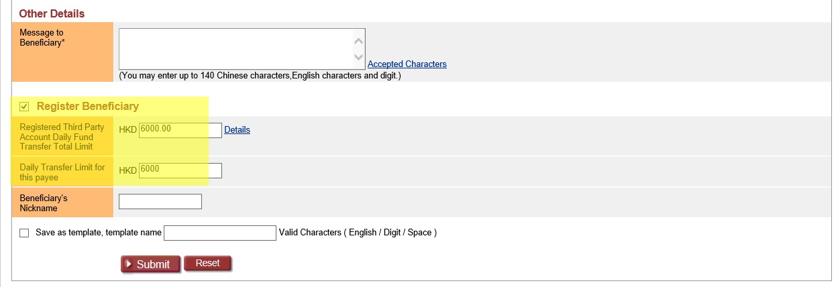Open the Accepted Characters link
The height and width of the screenshot is (287, 840).
coord(407,64)
